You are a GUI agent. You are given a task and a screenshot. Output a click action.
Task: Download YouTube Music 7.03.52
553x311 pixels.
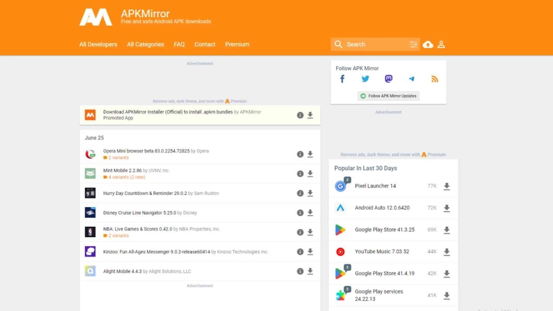click(x=447, y=252)
